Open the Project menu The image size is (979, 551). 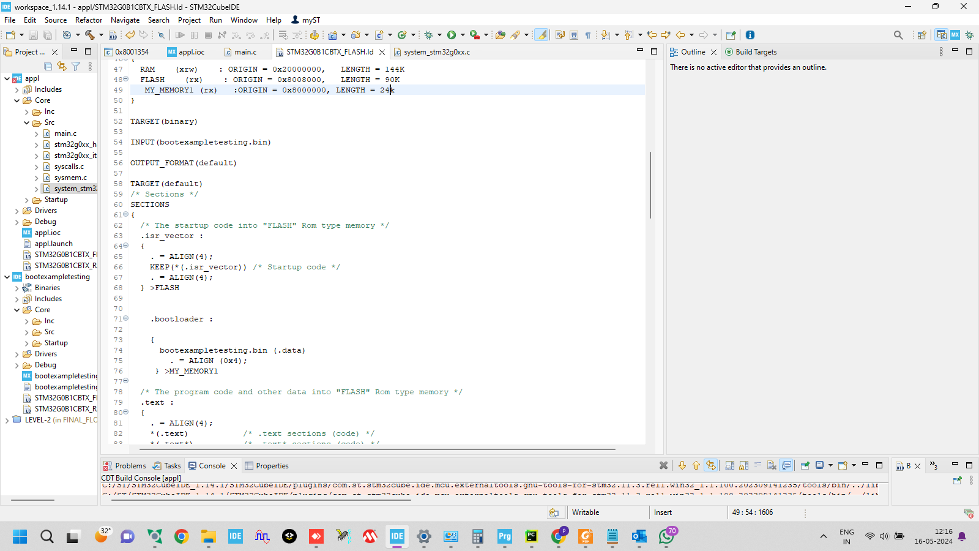coord(189,20)
